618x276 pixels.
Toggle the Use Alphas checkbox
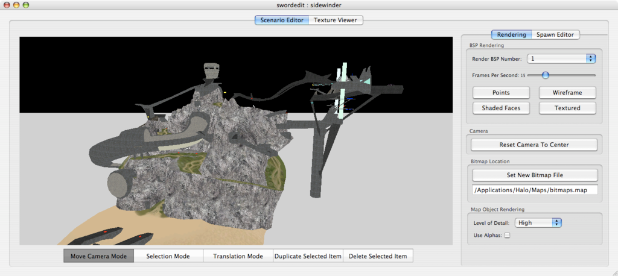[508, 236]
